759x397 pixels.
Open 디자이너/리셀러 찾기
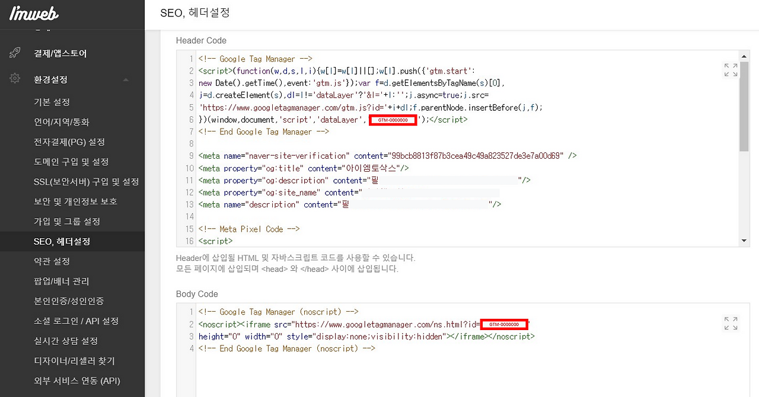(75, 361)
